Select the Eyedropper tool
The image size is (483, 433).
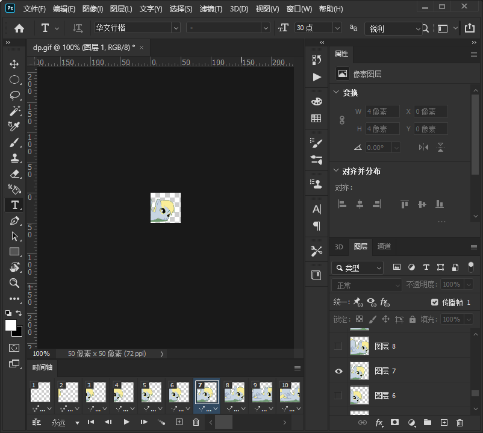[14, 126]
